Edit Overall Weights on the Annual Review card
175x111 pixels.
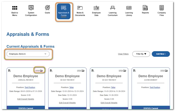tap(26, 99)
